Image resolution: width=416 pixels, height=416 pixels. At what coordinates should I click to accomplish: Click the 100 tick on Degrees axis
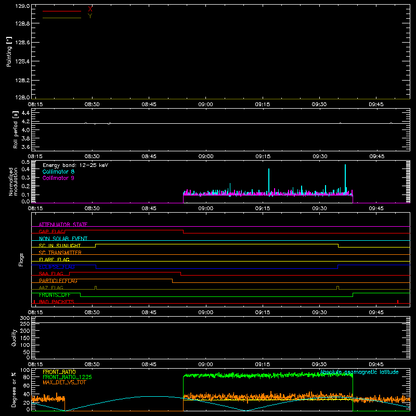pyautogui.click(x=24, y=370)
